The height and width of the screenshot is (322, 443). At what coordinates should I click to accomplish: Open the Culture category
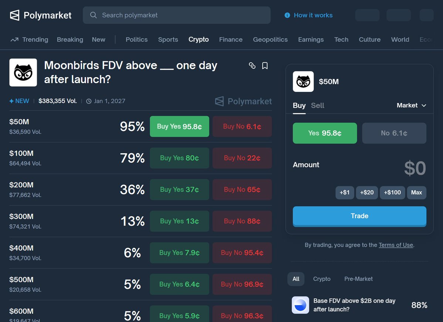370,40
